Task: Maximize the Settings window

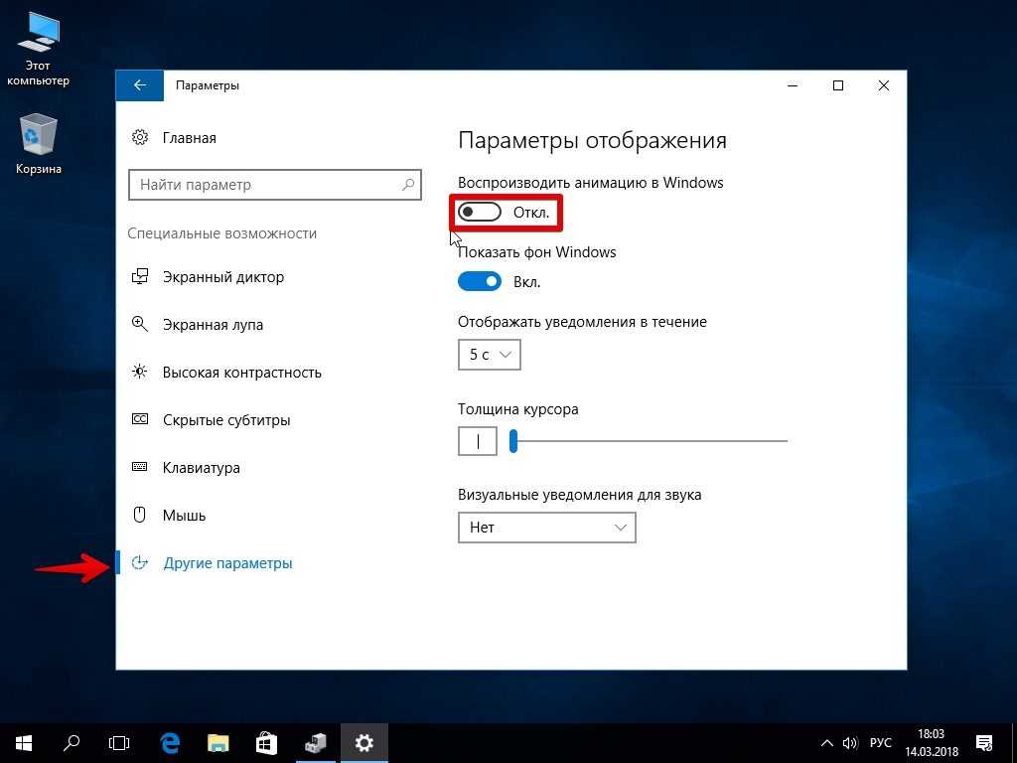Action: coord(838,85)
